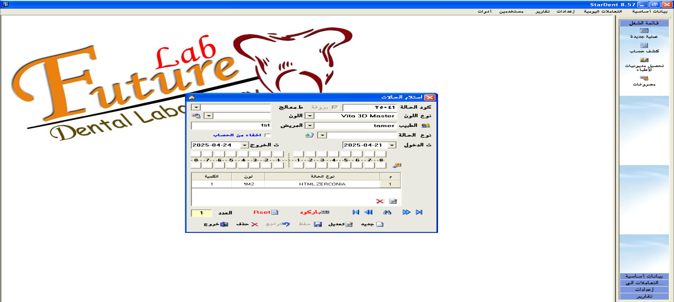The width and height of the screenshot is (674, 302).
Task: Tick the اخفاء من الحساب checkbox
Action: [268, 135]
